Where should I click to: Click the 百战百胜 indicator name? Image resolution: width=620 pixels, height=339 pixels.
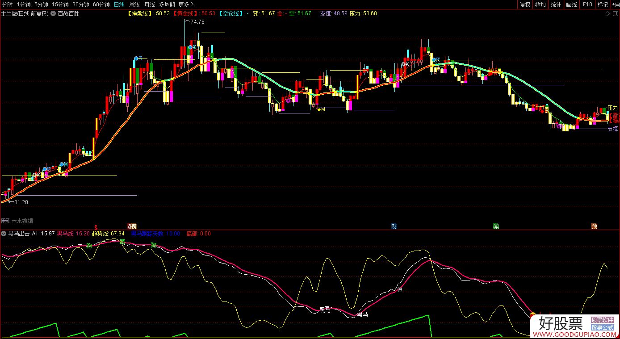68,13
